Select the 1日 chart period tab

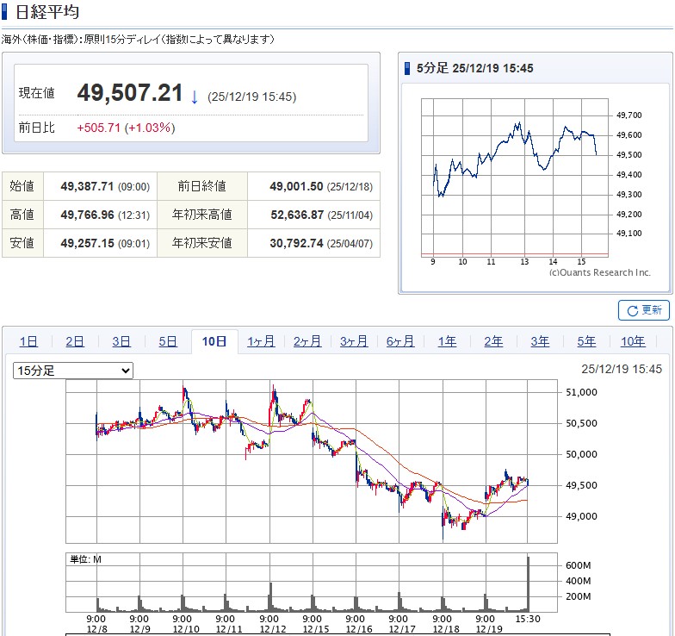coord(28,342)
